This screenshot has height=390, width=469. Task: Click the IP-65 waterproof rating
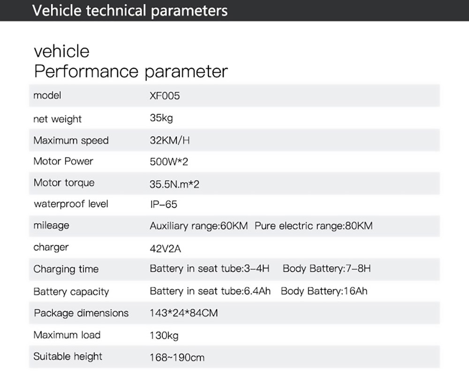[x=163, y=205]
